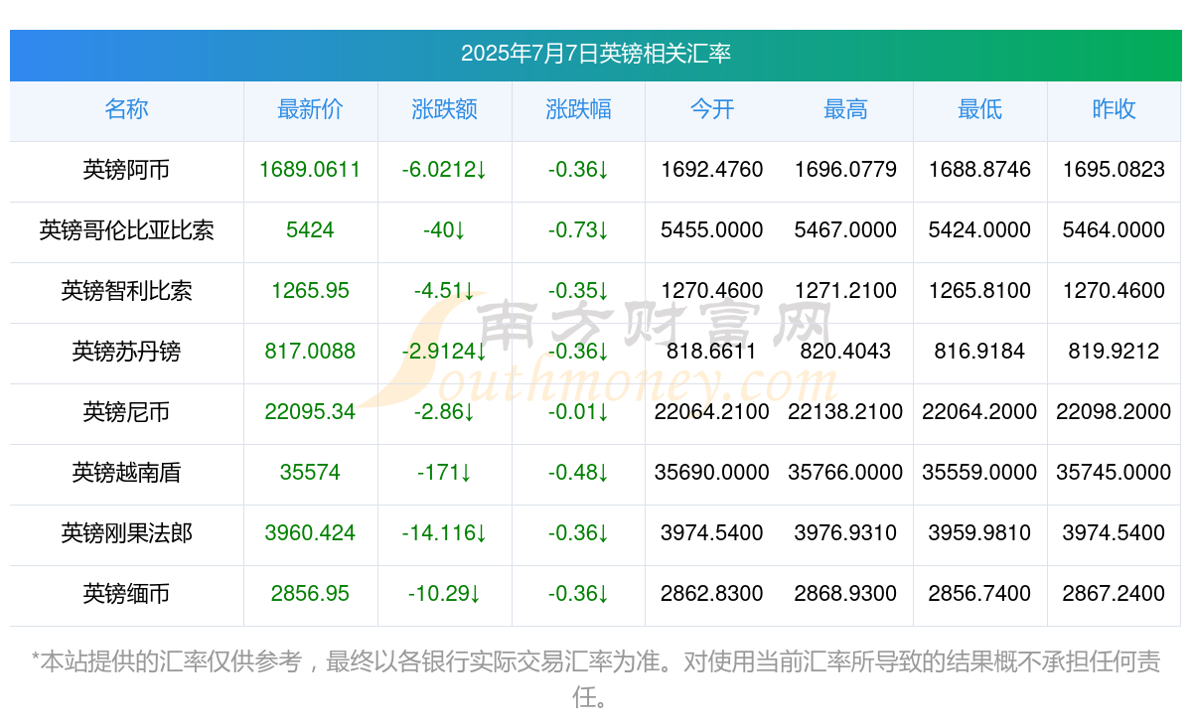Select change amount -14.116↓

(444, 533)
